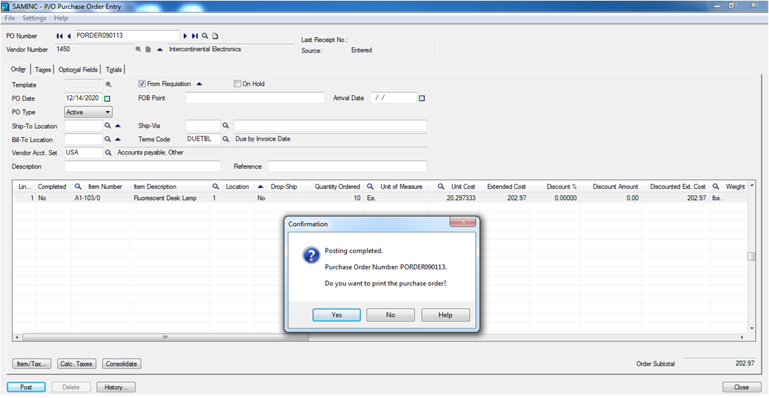The height and width of the screenshot is (398, 769).
Task: Go to first PO record
Action: (59, 36)
